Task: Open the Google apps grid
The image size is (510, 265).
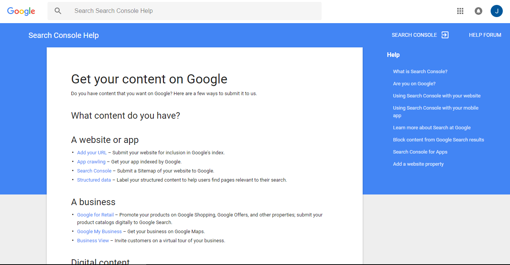Action: tap(460, 11)
